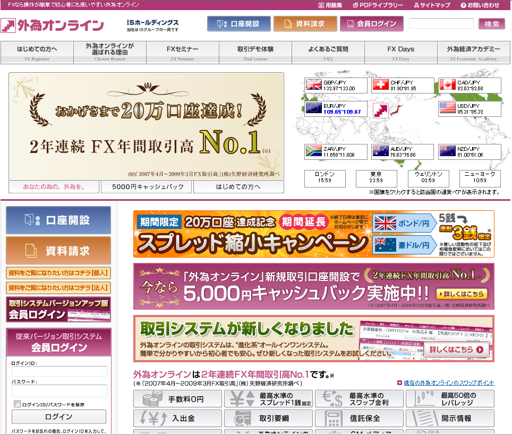Screen dimensions: 512x435
Task: Click the Canada flag for CAD/JPY
Action: click(x=448, y=84)
